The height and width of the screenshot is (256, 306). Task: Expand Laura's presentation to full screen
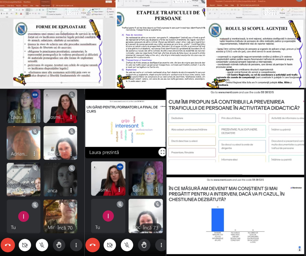(162, 152)
